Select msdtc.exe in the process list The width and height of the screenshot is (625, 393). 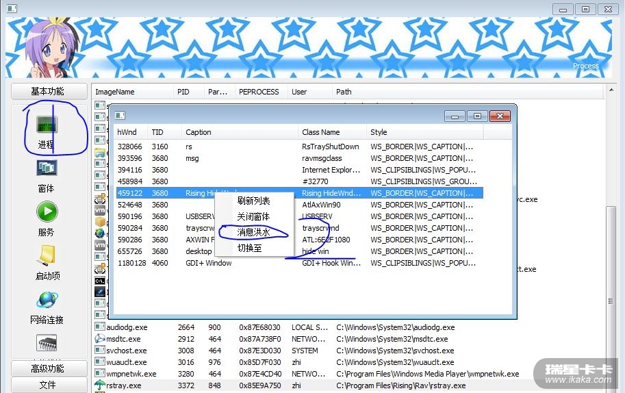[x=348, y=339]
